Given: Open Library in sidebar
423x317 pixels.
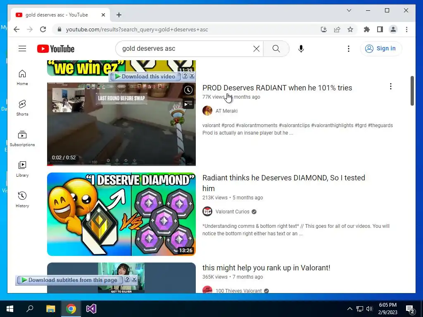Looking at the screenshot, I should [22, 169].
